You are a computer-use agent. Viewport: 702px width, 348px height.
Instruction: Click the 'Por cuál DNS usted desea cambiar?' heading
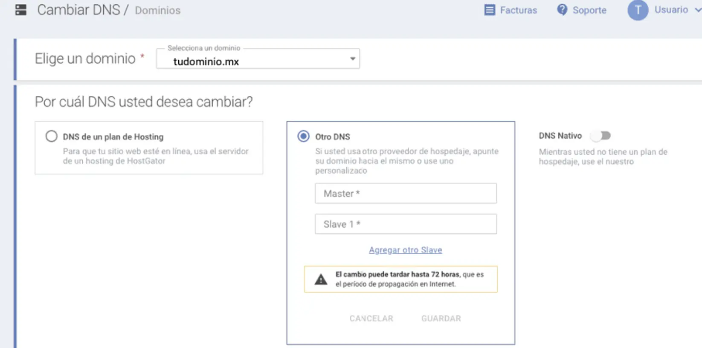pyautogui.click(x=144, y=101)
